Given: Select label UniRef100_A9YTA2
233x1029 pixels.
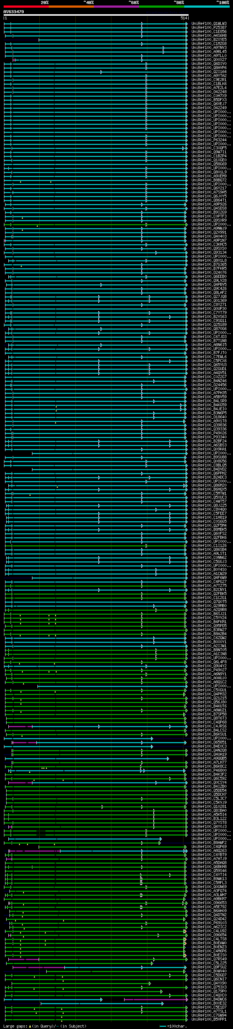Looking at the screenshot, I should click(x=209, y=76).
